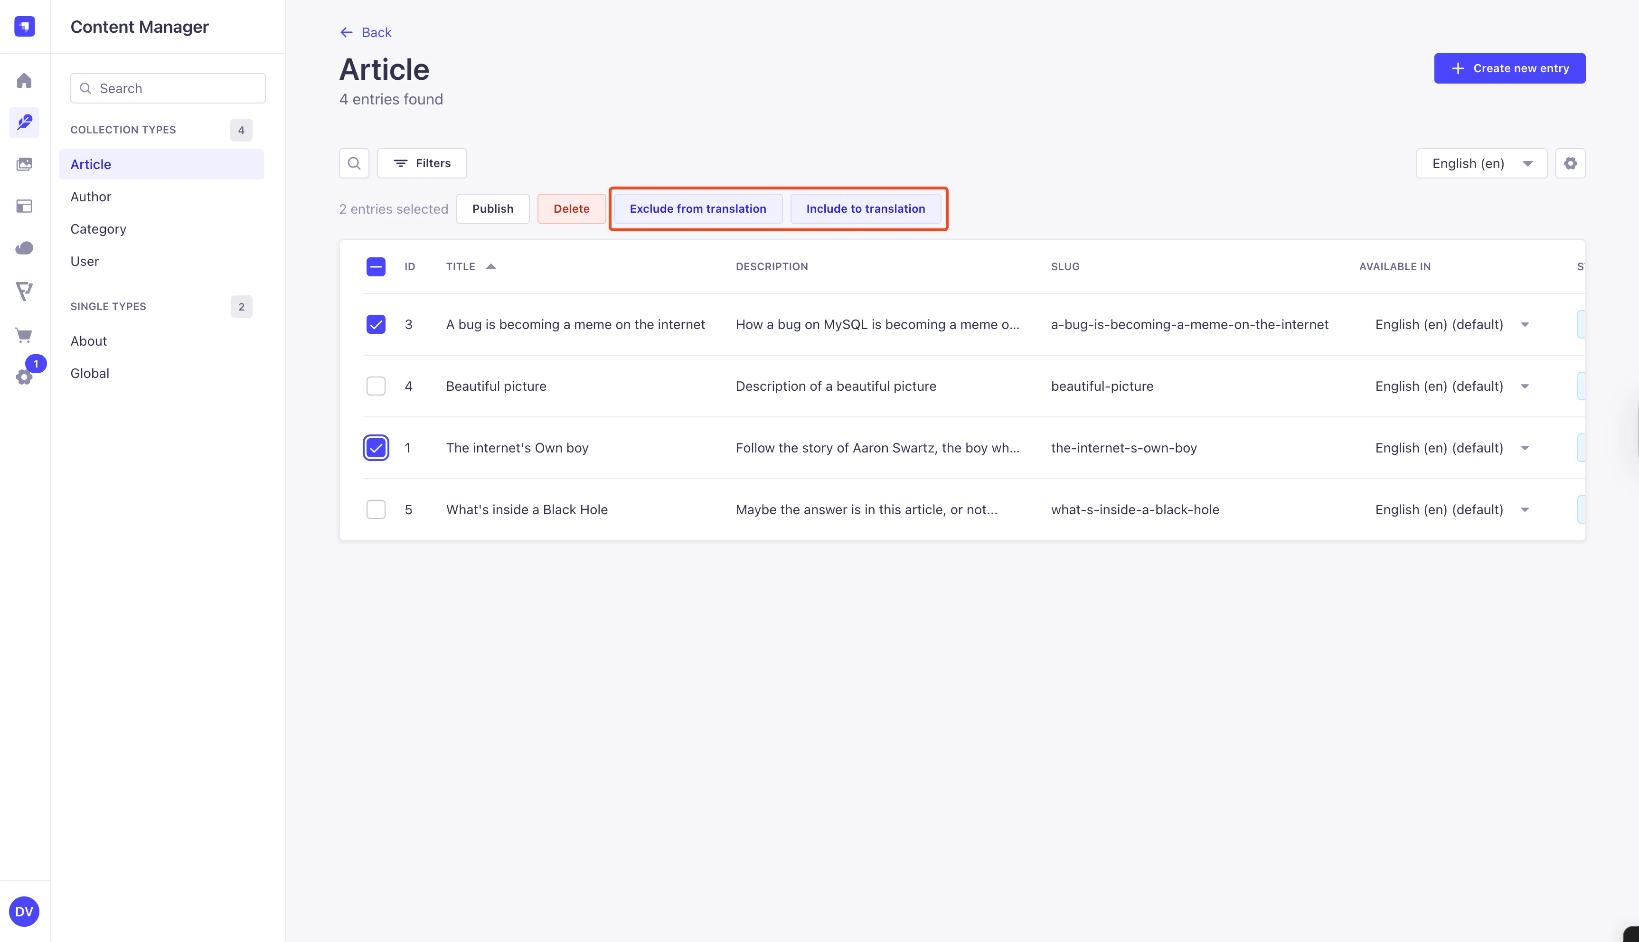Check the Beautiful picture row checkbox
The width and height of the screenshot is (1639, 942).
[x=376, y=386]
